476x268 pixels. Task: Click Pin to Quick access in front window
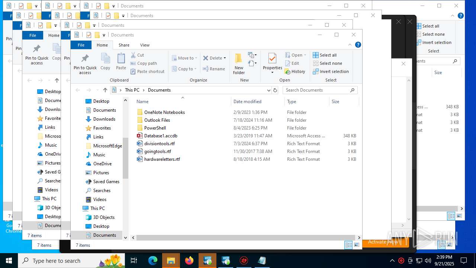click(85, 64)
